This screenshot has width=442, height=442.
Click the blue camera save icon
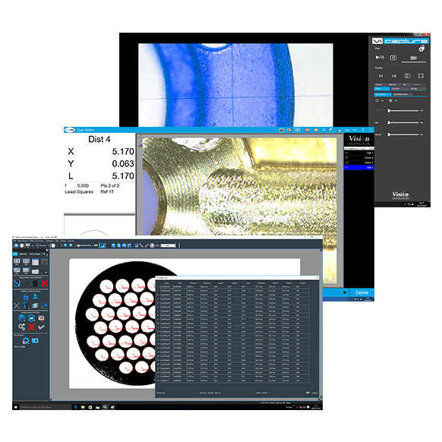tap(35, 340)
